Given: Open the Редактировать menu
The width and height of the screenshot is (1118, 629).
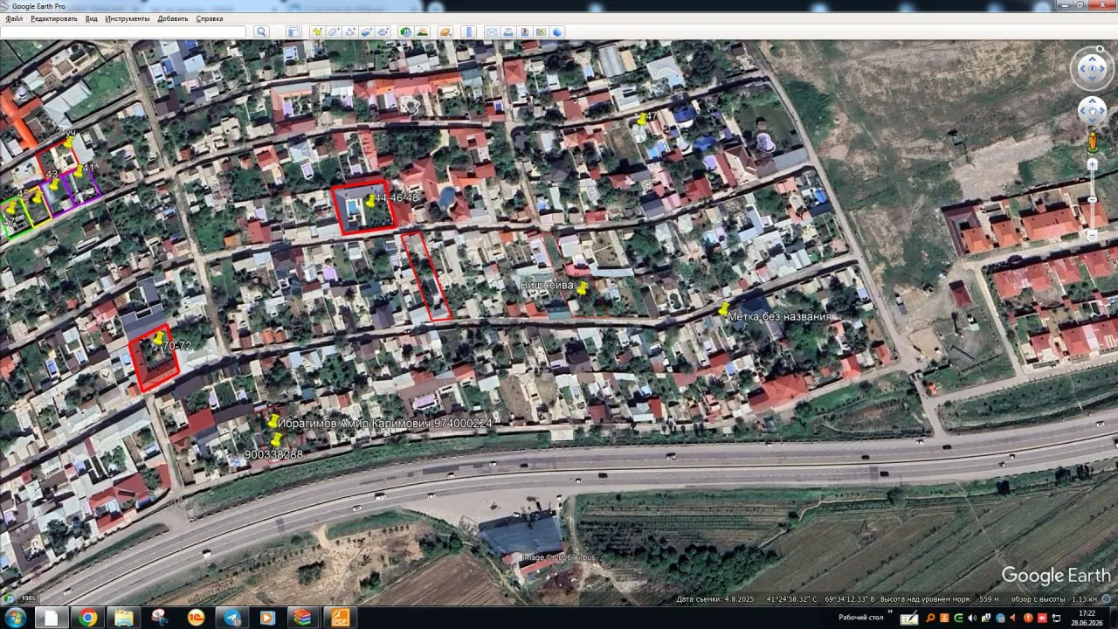Looking at the screenshot, I should 54,18.
